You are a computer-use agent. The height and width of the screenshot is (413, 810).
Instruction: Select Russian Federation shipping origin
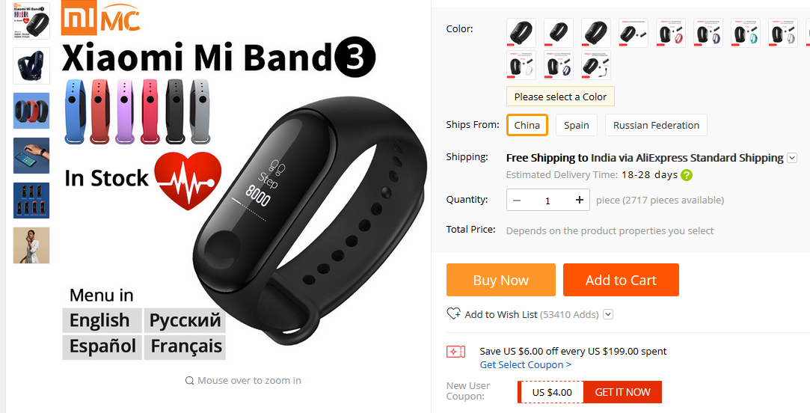tap(656, 125)
